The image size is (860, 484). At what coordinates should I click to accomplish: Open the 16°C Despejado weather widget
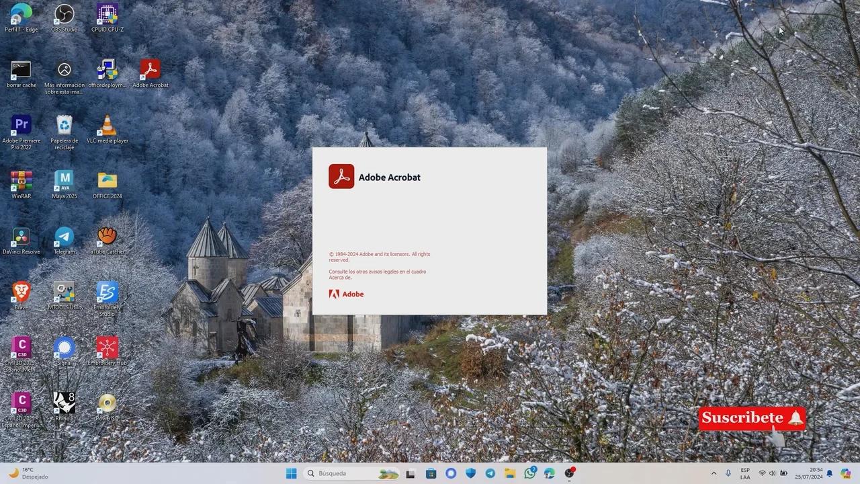[27, 473]
